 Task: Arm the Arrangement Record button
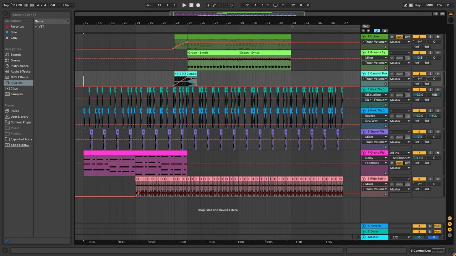[x=198, y=5]
